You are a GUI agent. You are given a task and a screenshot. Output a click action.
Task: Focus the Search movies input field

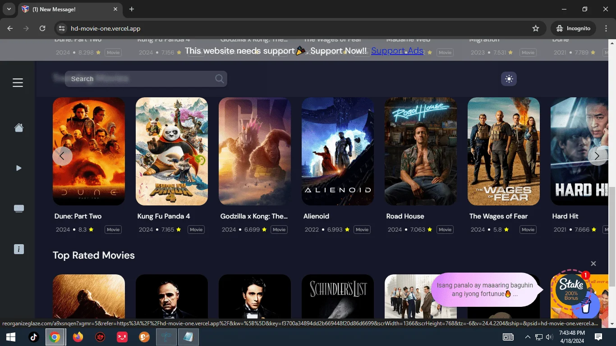(146, 79)
